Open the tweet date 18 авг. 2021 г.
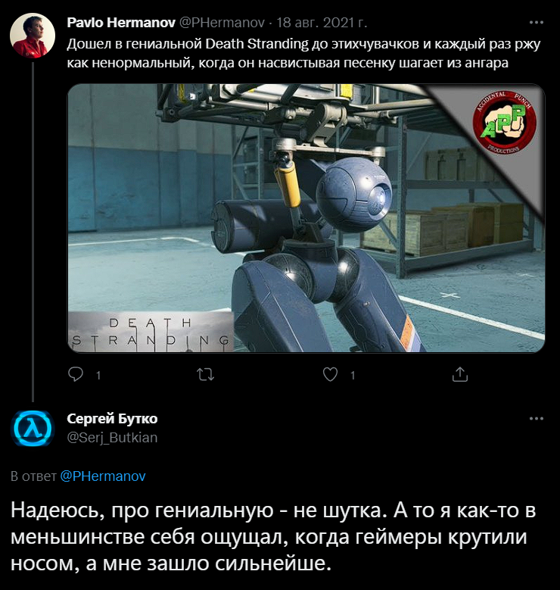The image size is (560, 590). 322,23
